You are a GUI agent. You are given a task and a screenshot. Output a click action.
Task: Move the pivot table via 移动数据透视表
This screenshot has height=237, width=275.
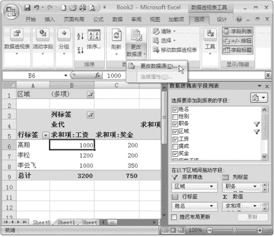[175, 50]
